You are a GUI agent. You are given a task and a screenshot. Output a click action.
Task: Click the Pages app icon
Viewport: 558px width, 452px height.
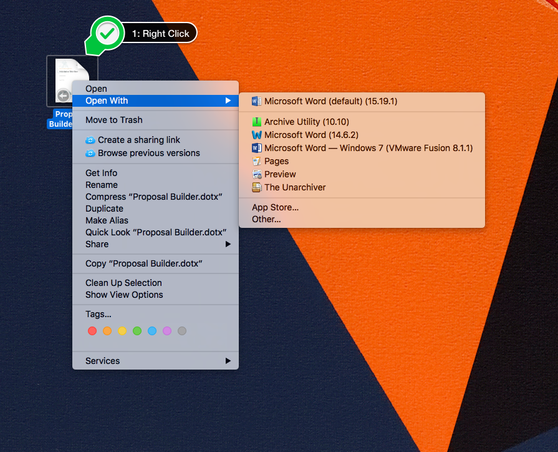coord(257,161)
